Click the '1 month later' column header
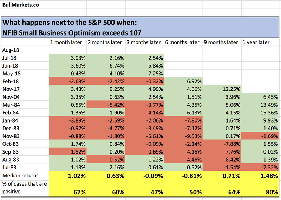Image resolution: width=281 pixels, height=200 pixels. pos(66,42)
